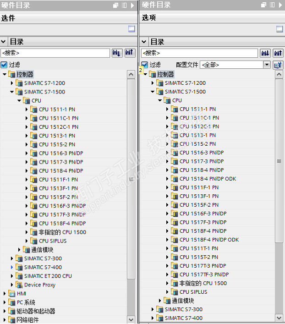
Task: Click the CPU 1511T-1 PN folder icon
Action: (175, 248)
